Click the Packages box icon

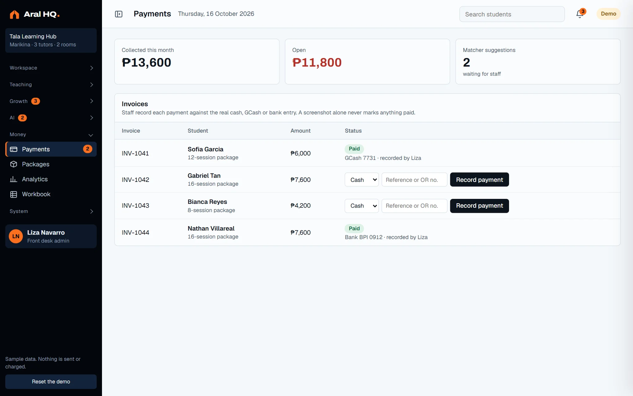pos(14,164)
